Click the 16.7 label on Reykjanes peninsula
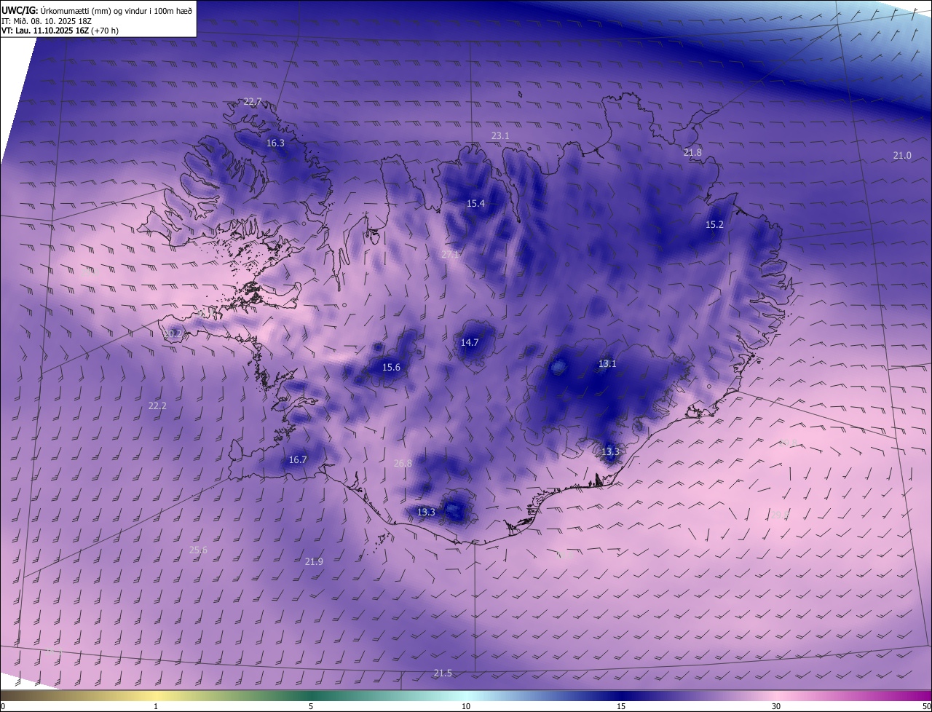The image size is (932, 712). click(298, 459)
